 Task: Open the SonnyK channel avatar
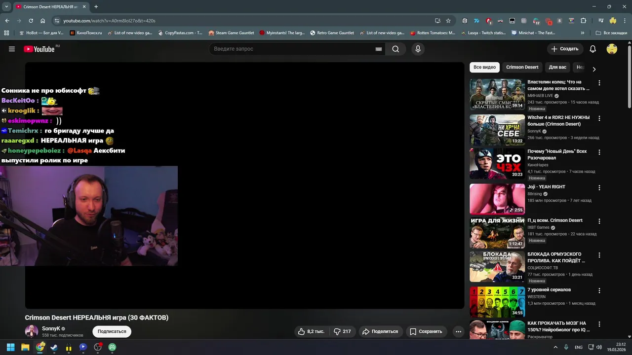pyautogui.click(x=32, y=331)
